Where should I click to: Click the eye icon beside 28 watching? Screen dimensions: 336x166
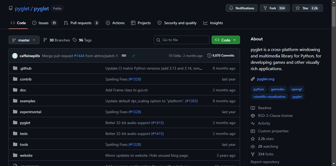(253, 146)
